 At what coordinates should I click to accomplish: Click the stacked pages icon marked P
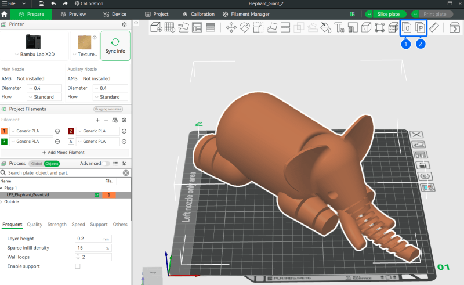coord(420,27)
